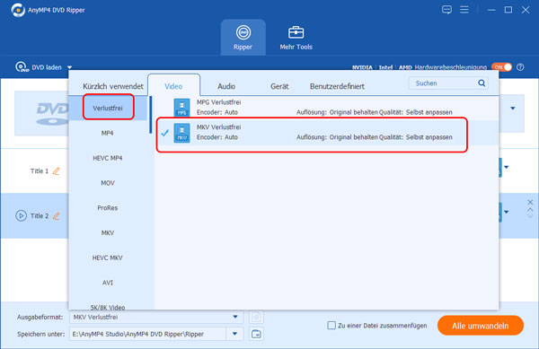Image resolution: width=539 pixels, height=349 pixels.
Task: Click the Title 2 label
Action: click(40, 216)
